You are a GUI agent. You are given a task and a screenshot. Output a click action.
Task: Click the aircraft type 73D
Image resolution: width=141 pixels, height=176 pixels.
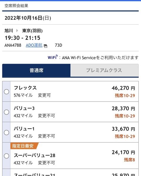click(58, 45)
